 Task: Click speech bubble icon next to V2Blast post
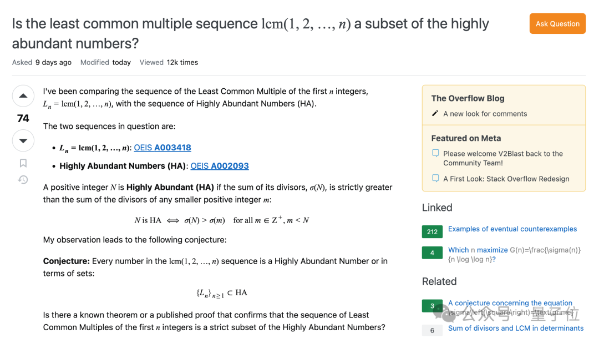click(x=435, y=154)
